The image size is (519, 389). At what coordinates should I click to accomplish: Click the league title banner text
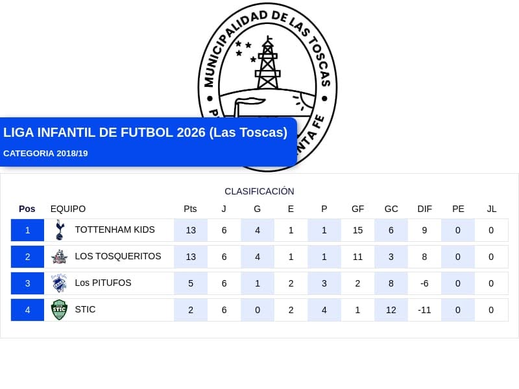[145, 132]
